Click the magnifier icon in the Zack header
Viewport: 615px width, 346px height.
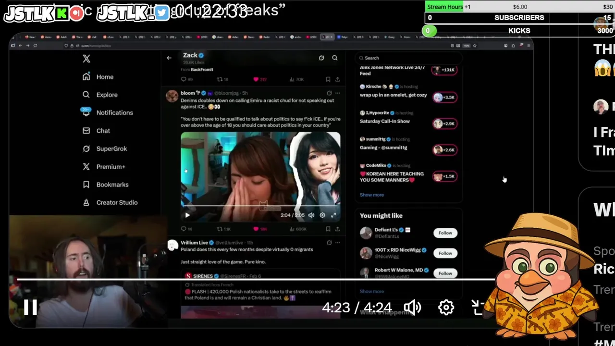coord(335,58)
